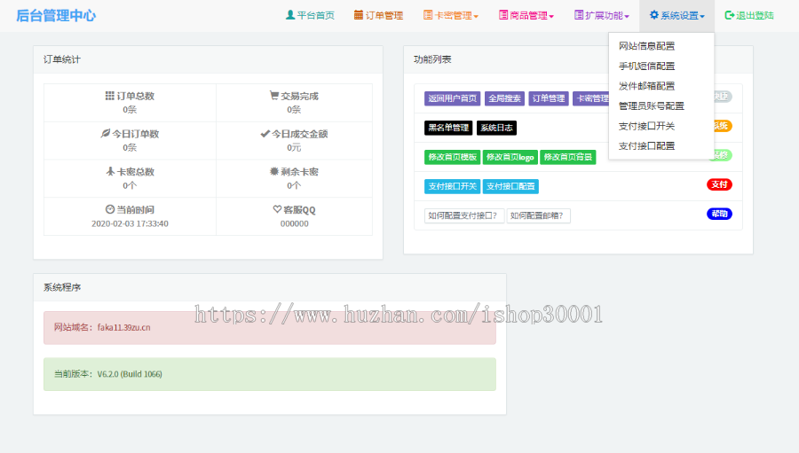Click the black 黑名单管理 button

tap(448, 128)
